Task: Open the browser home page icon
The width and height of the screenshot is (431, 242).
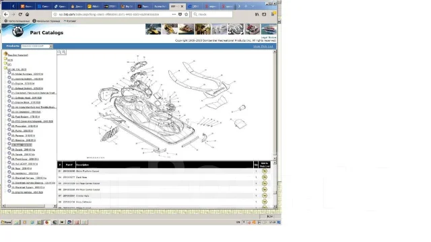Action: (27, 14)
